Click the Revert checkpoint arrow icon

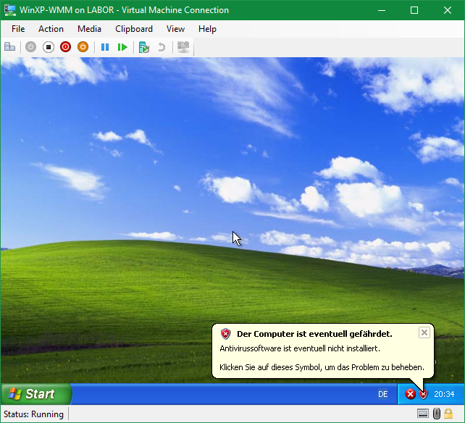point(162,47)
